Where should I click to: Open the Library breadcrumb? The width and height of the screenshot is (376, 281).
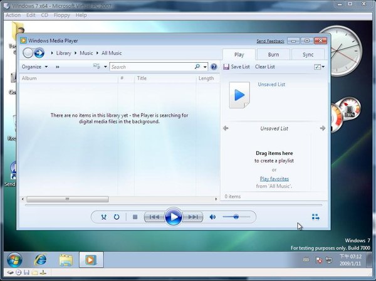[63, 53]
